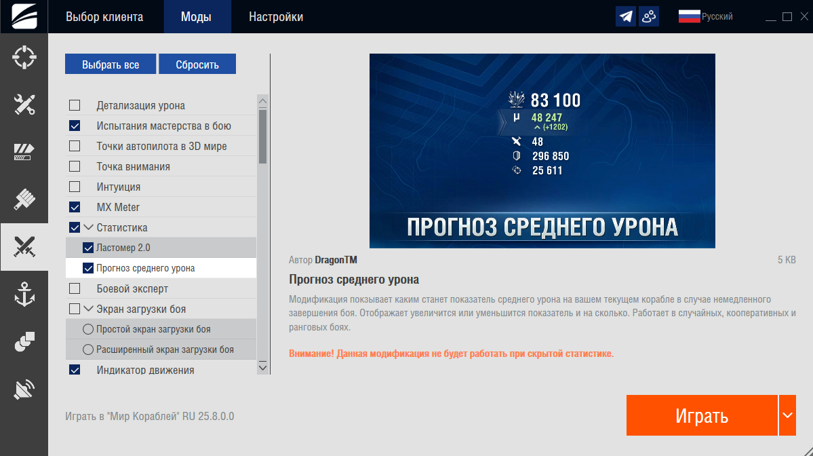Open the anchor sidebar category
813x456 pixels.
tap(24, 294)
